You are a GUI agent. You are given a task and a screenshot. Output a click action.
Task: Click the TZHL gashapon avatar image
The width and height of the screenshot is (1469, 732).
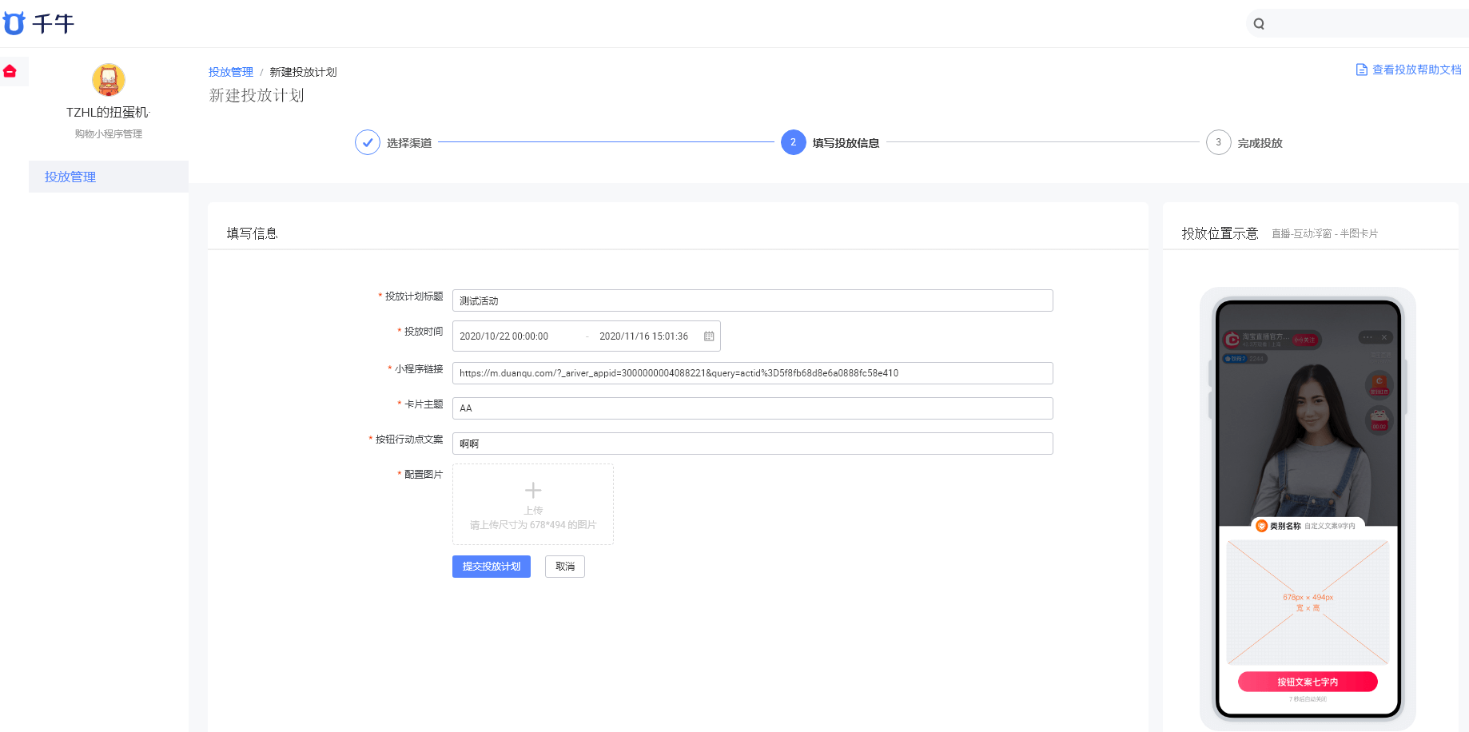pyautogui.click(x=109, y=80)
